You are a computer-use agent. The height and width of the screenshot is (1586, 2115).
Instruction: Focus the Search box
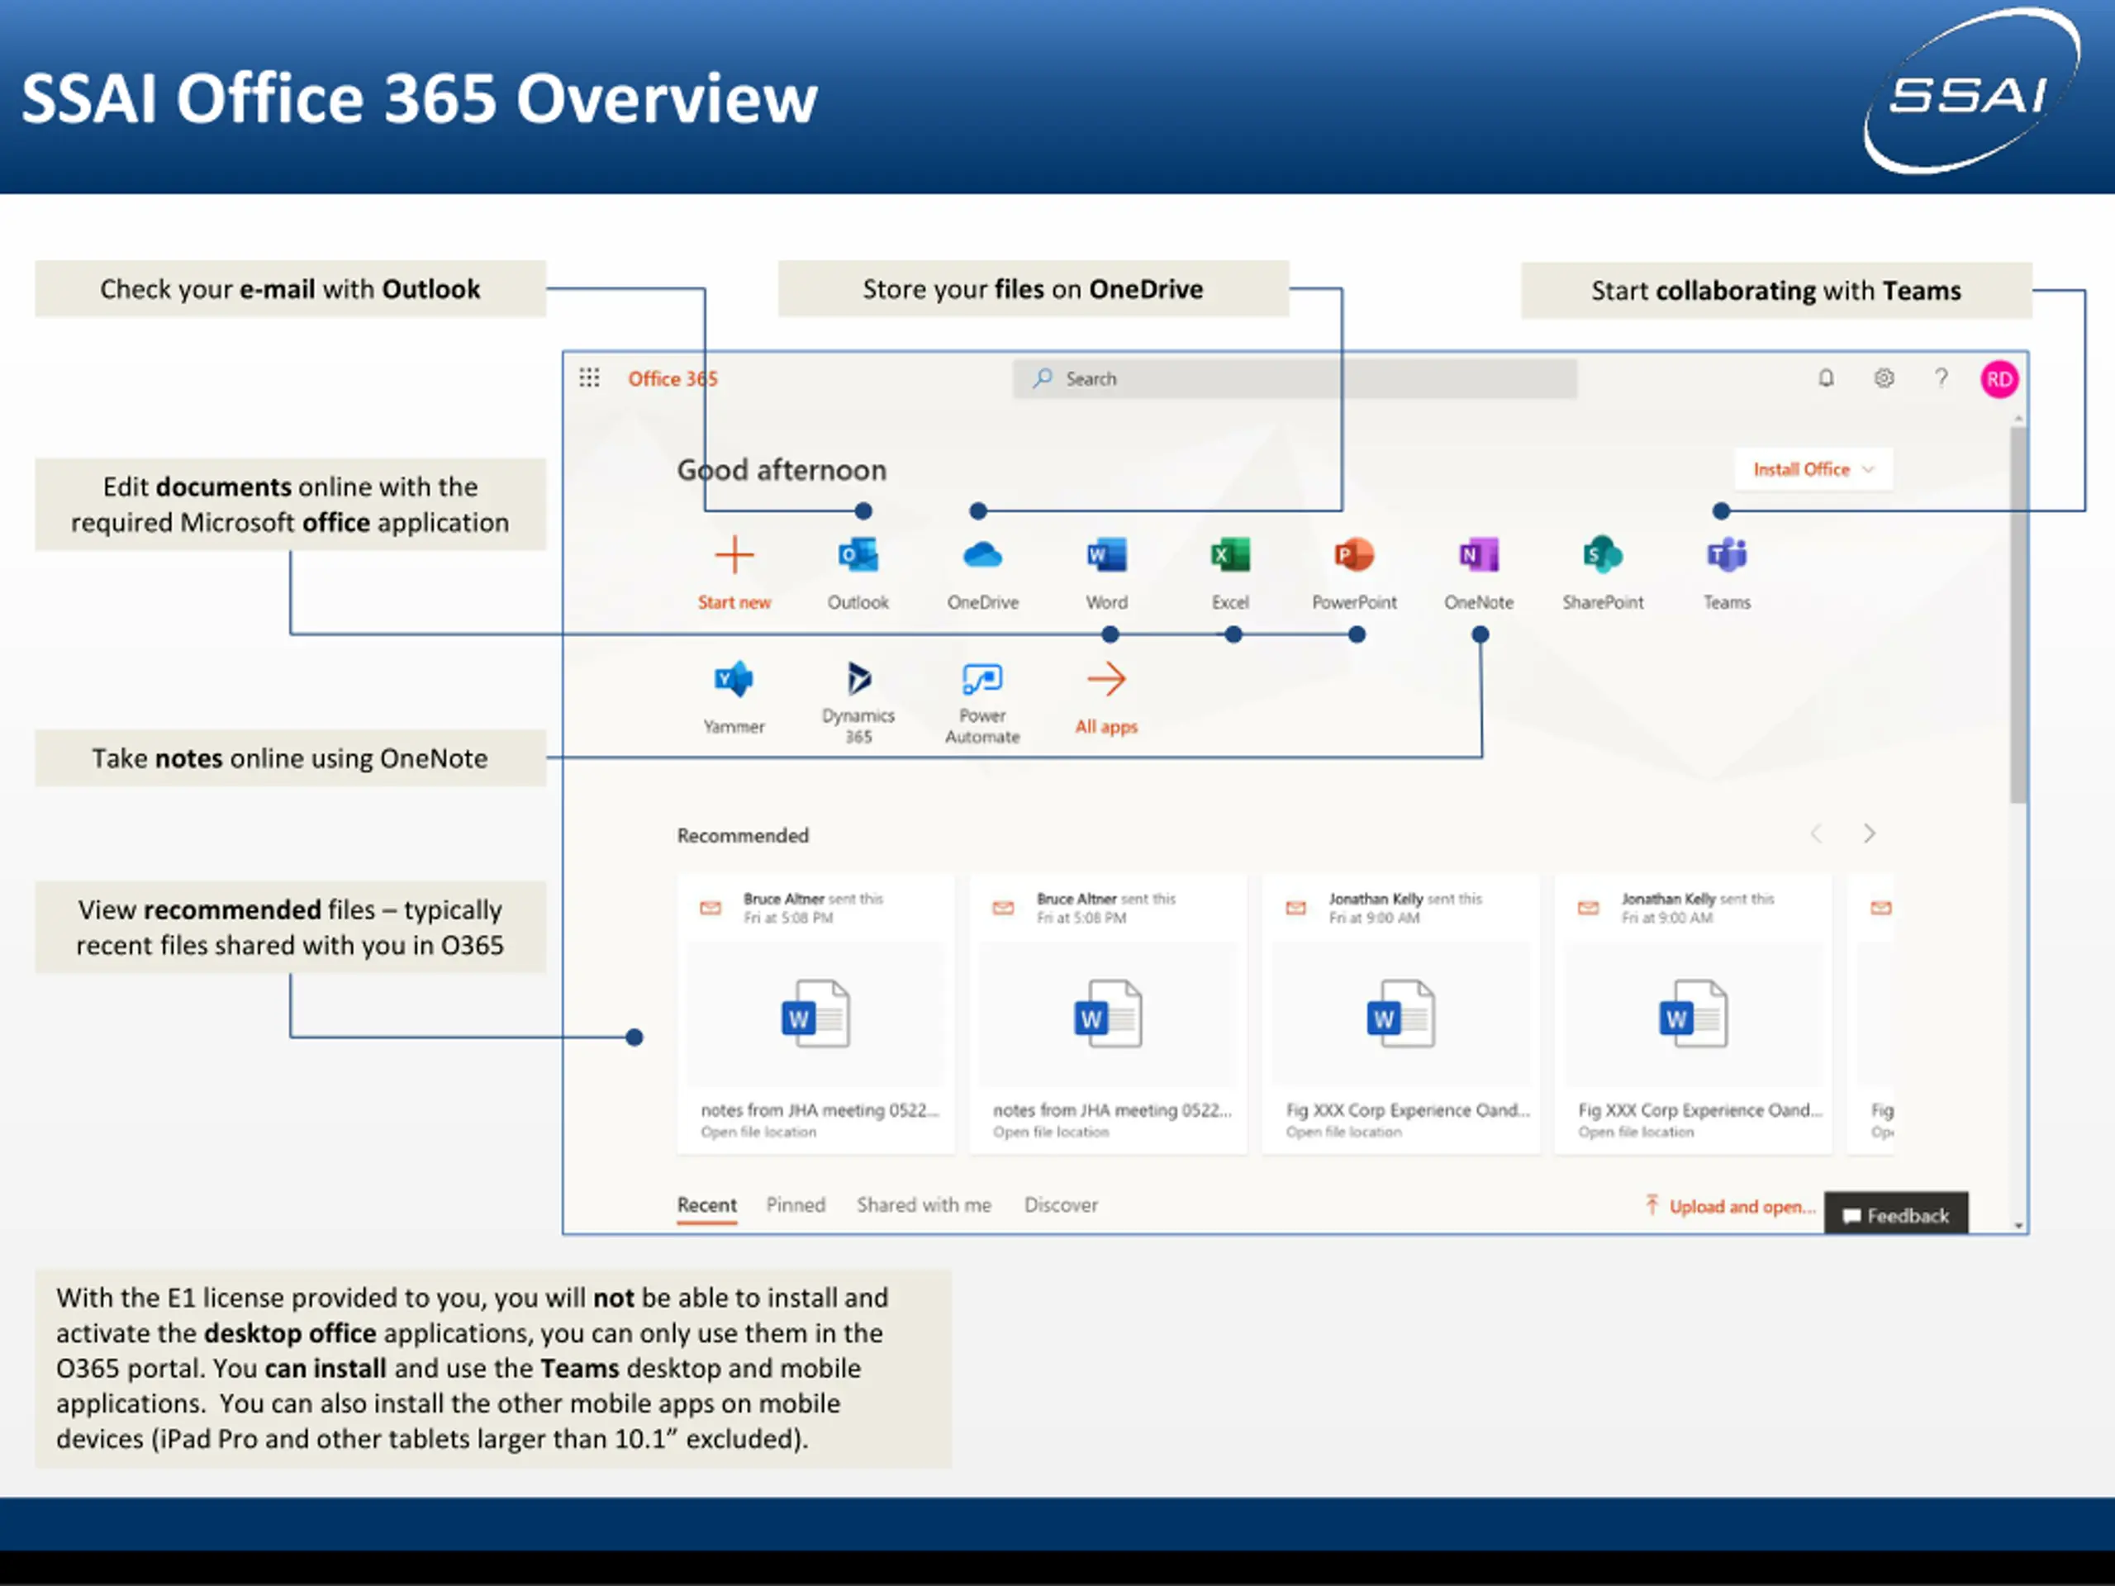coord(1295,378)
